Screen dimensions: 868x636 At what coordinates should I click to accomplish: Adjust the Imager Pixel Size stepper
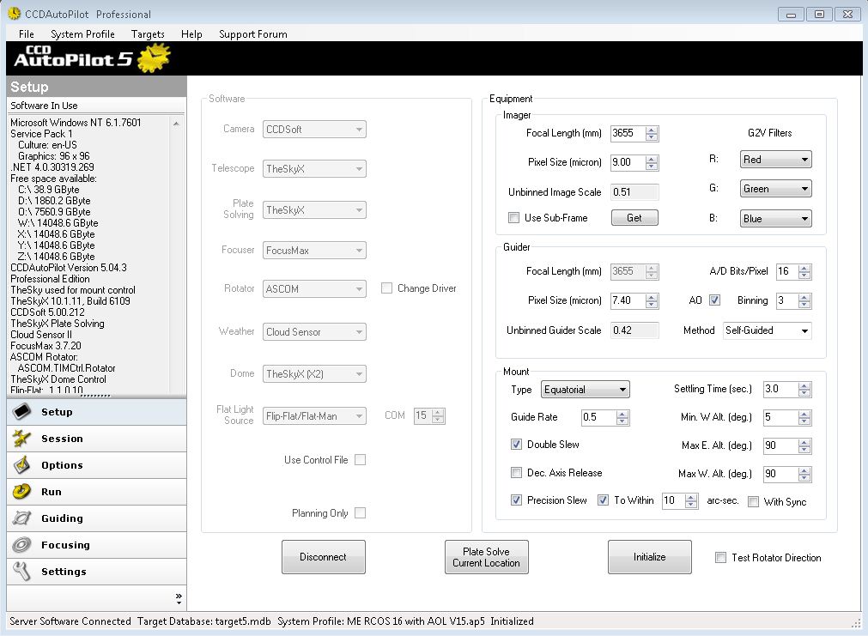point(652,162)
